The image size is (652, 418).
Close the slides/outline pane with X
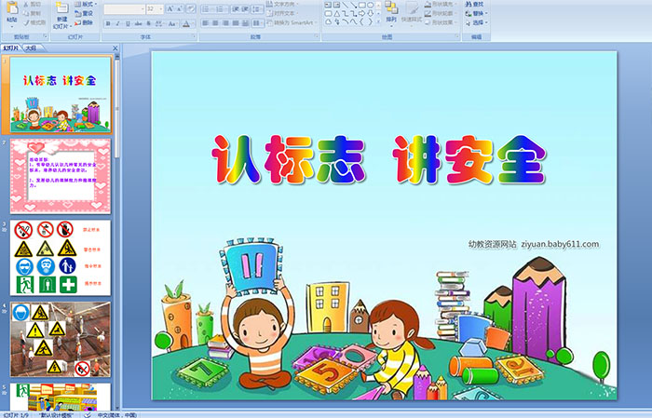(115, 48)
